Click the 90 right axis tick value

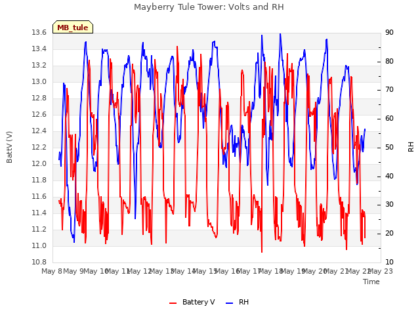(389, 33)
